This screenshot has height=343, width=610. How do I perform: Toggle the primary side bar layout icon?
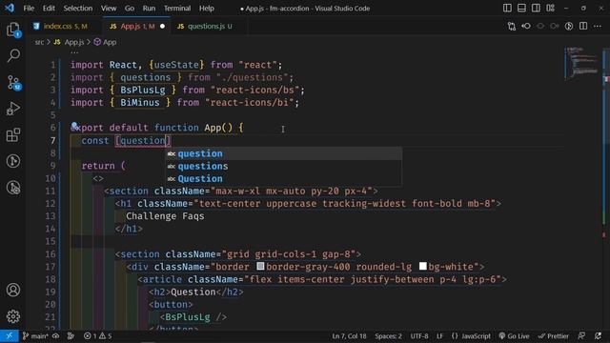coord(507,8)
